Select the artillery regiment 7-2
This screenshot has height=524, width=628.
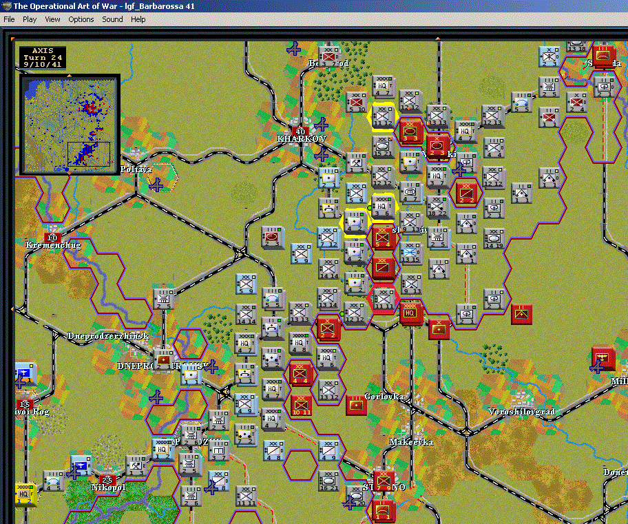click(x=246, y=434)
